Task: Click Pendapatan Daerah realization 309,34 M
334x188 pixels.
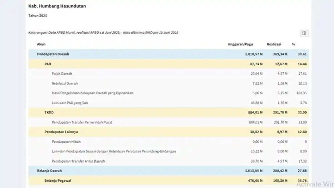Action: (280, 54)
